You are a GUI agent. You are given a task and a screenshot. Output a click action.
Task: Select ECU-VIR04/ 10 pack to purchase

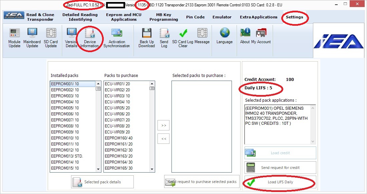pos(127,102)
